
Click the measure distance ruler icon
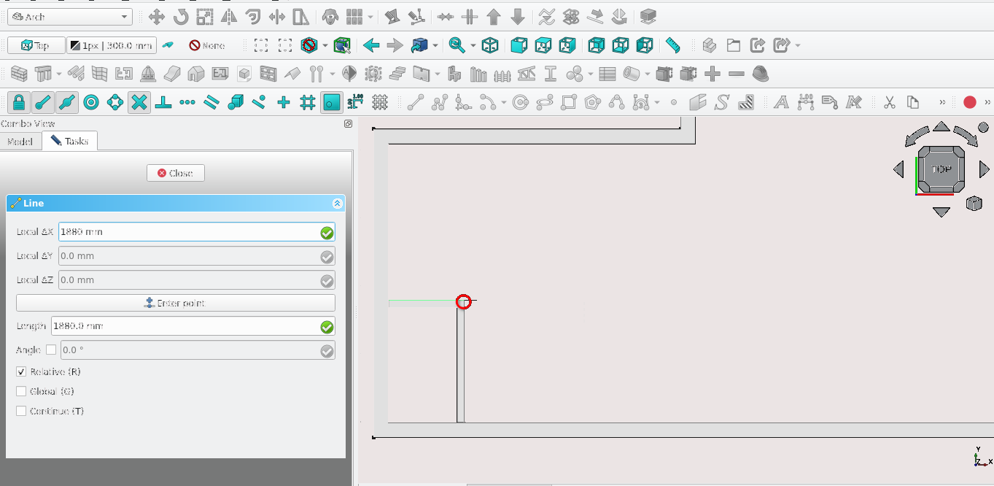click(x=672, y=45)
